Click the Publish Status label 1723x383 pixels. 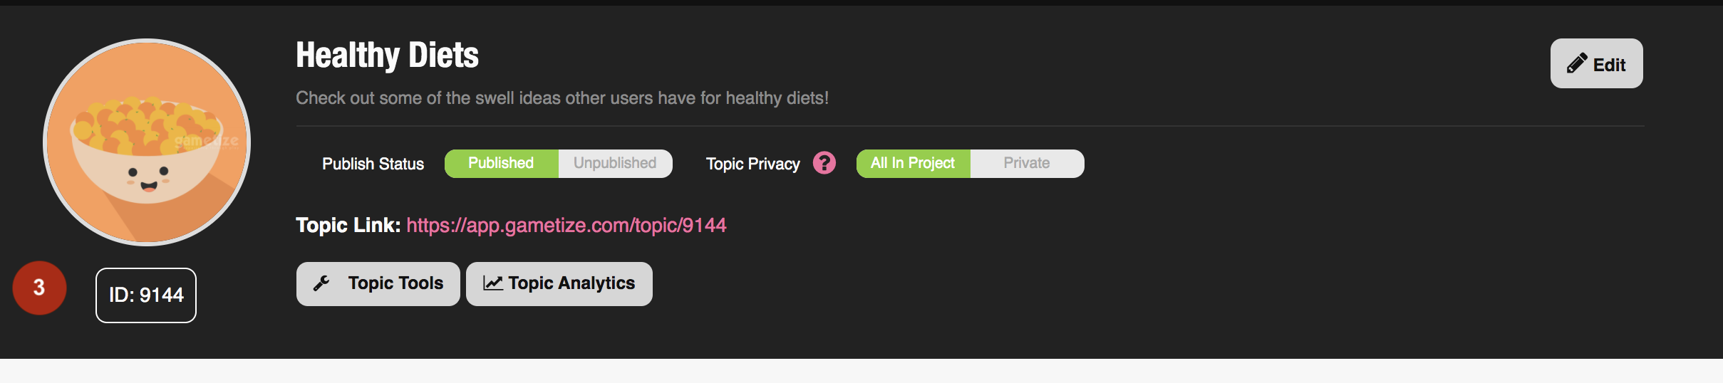[x=373, y=164]
